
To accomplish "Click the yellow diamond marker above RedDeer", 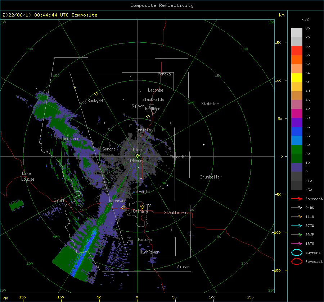I will pyautogui.click(x=148, y=116).
